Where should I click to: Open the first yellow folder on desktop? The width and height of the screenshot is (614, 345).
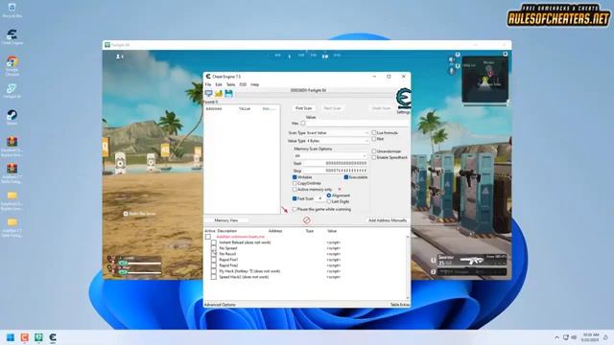point(12,200)
